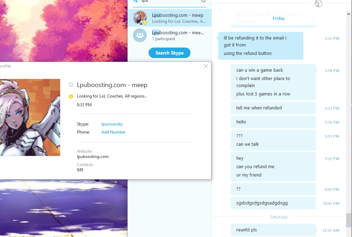Select Lpuboosting.com - meep contact result

point(170,18)
